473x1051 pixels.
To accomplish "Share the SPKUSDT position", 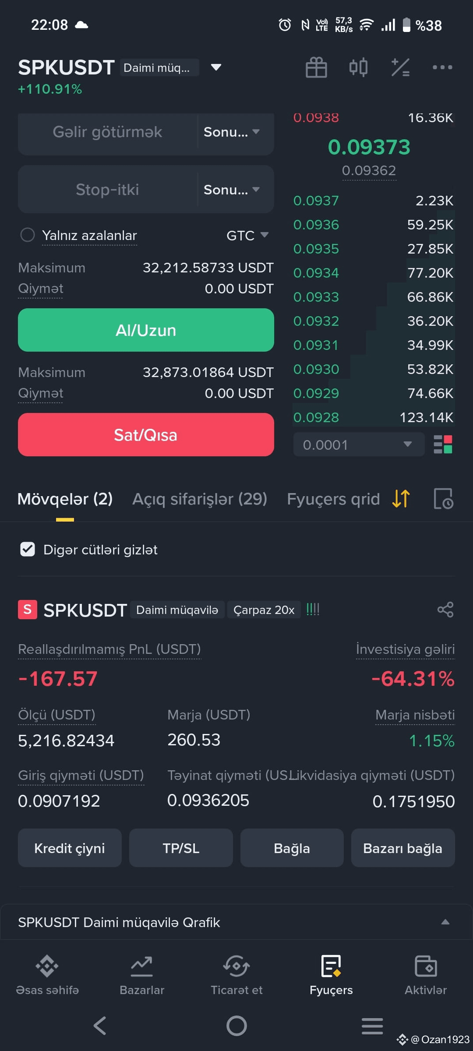I will pos(445,610).
